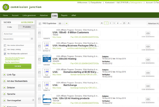Open the eMail menu item

[74, 15]
